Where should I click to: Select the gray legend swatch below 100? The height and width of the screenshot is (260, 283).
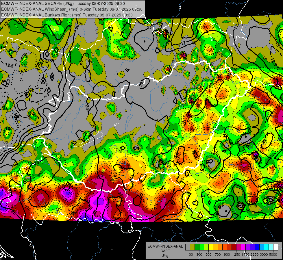(x=188, y=247)
